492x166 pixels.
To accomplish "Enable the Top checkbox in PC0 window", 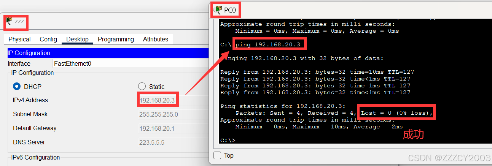I will pos(217,155).
